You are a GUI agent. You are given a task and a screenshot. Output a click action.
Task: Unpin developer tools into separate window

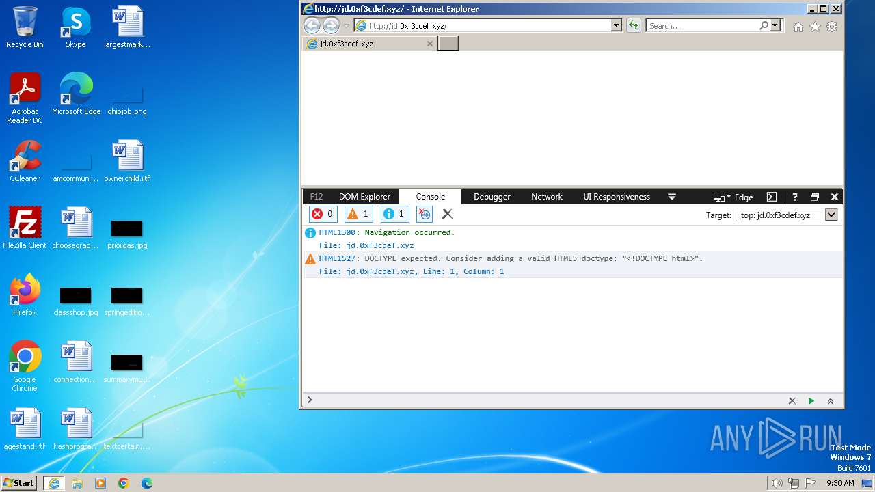tap(815, 197)
